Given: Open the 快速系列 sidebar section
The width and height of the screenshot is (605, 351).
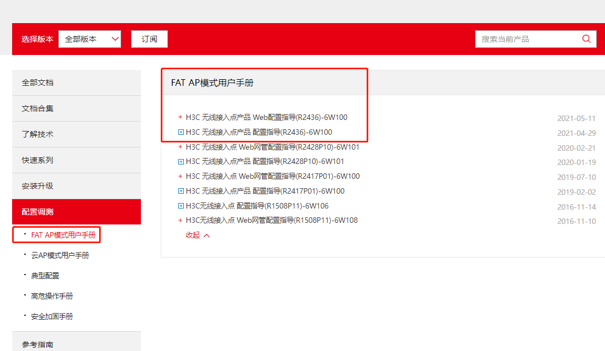Looking at the screenshot, I should 77,160.
